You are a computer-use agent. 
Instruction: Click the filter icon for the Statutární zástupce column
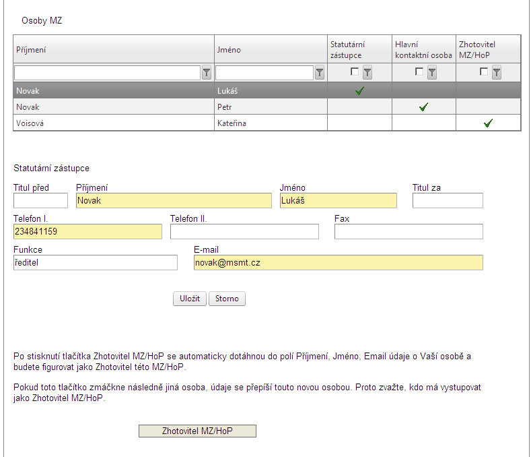click(367, 72)
